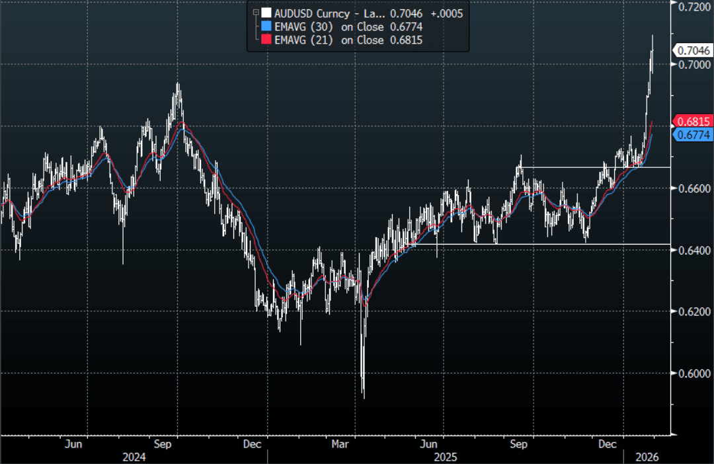Collapse the legend tree expander box
The image size is (714, 464).
pyautogui.click(x=256, y=13)
